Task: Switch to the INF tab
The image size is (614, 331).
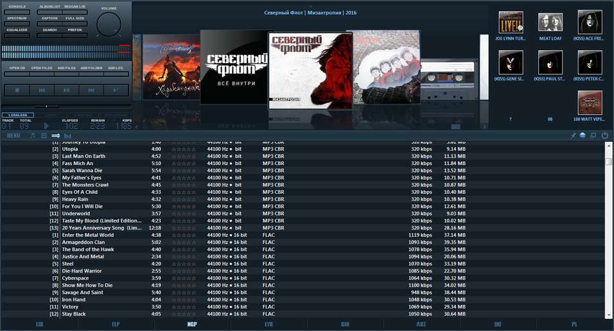Action: pos(498,324)
